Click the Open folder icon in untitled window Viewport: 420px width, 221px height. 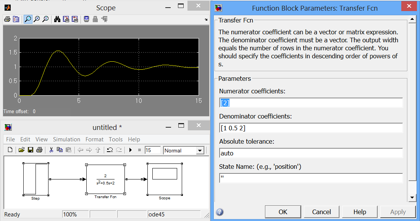[21, 150]
